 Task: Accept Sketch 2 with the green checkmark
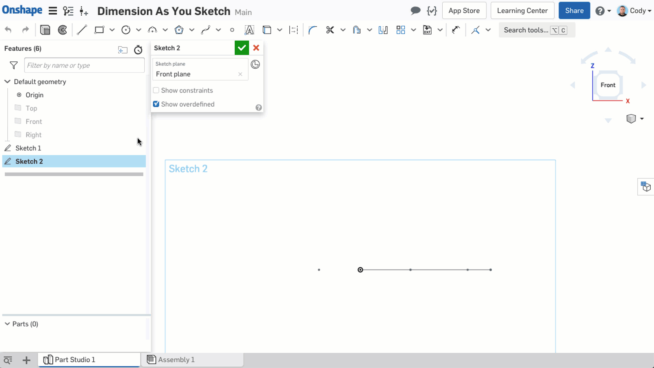[242, 48]
